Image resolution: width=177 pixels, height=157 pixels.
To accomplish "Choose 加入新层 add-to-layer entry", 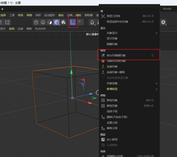I will 129,139.
